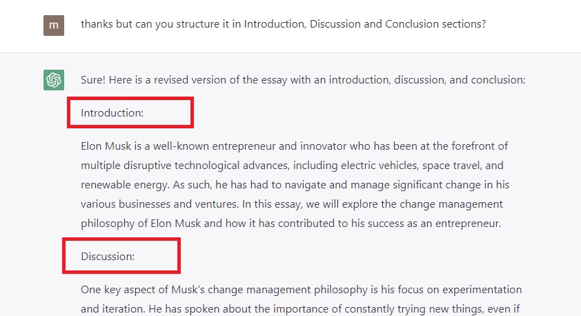581x316 pixels.
Task: Select the user message starting with thanks
Action: (x=284, y=24)
